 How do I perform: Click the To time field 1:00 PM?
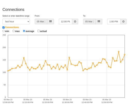point(114,21)
